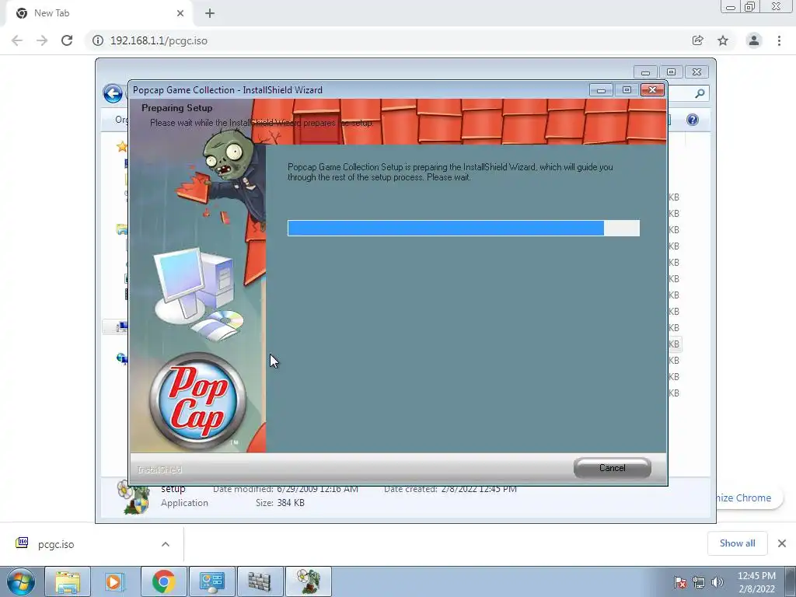This screenshot has height=597, width=796.
Task: Click the setup application icon in details pane
Action: pos(134,497)
